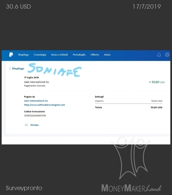
Task: Click the transaction code 1E087222D06653159
Action: (x=35, y=116)
